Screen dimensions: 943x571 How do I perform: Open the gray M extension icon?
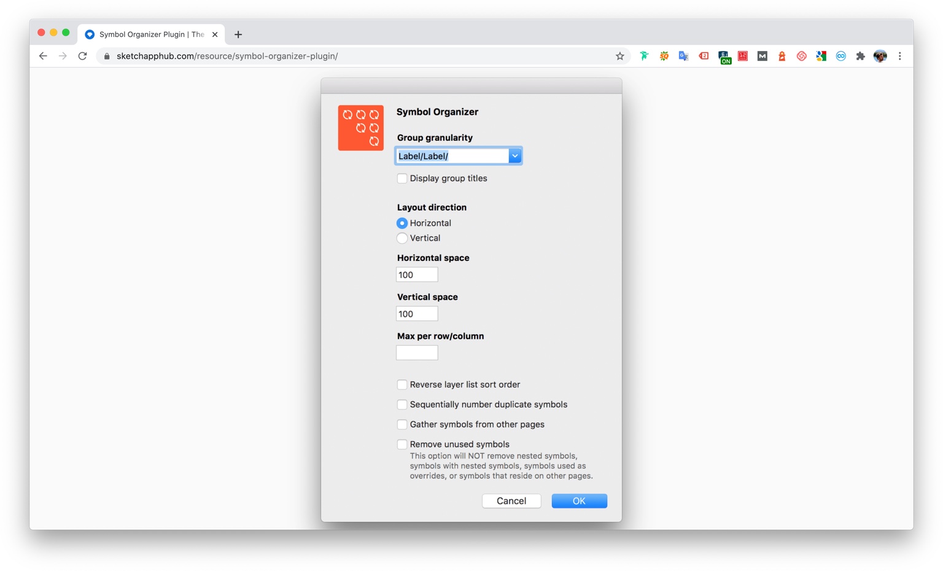point(763,56)
